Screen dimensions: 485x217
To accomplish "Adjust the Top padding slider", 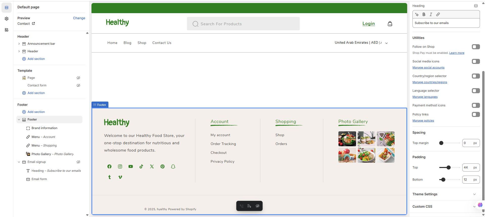I will tap(449, 167).
